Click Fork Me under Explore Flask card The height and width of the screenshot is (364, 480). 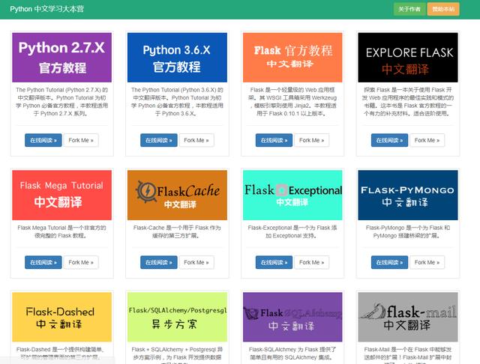click(x=427, y=140)
